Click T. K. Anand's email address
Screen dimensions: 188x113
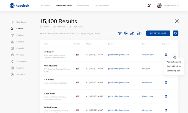[119, 83]
